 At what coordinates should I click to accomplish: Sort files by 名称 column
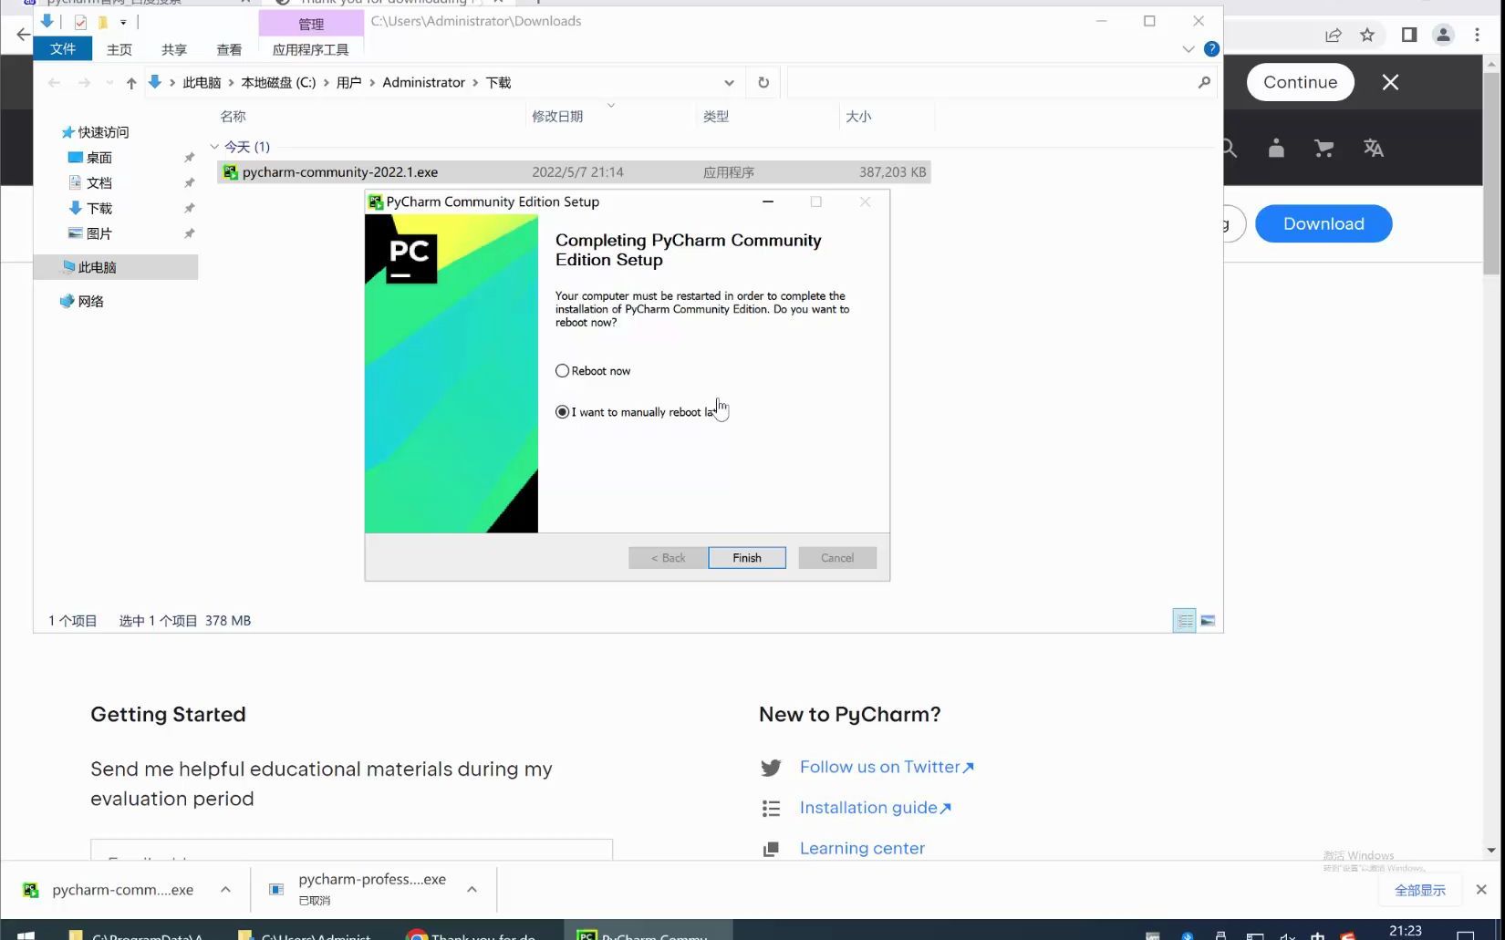pyautogui.click(x=233, y=117)
